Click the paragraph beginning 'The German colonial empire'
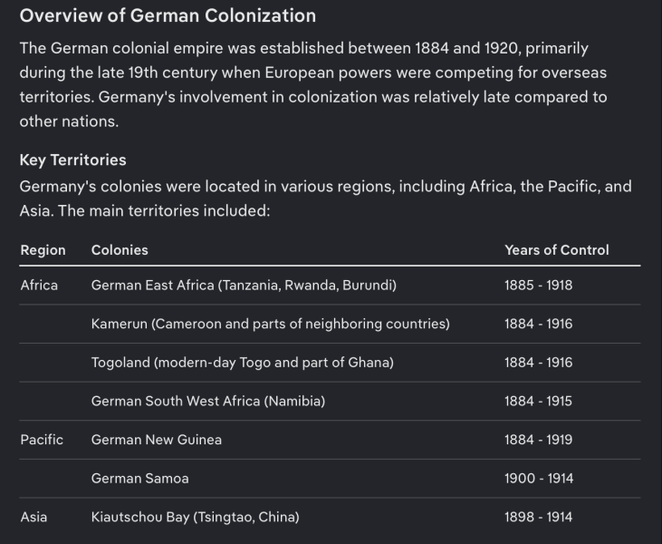Viewport: 662px width, 544px height. tap(313, 84)
